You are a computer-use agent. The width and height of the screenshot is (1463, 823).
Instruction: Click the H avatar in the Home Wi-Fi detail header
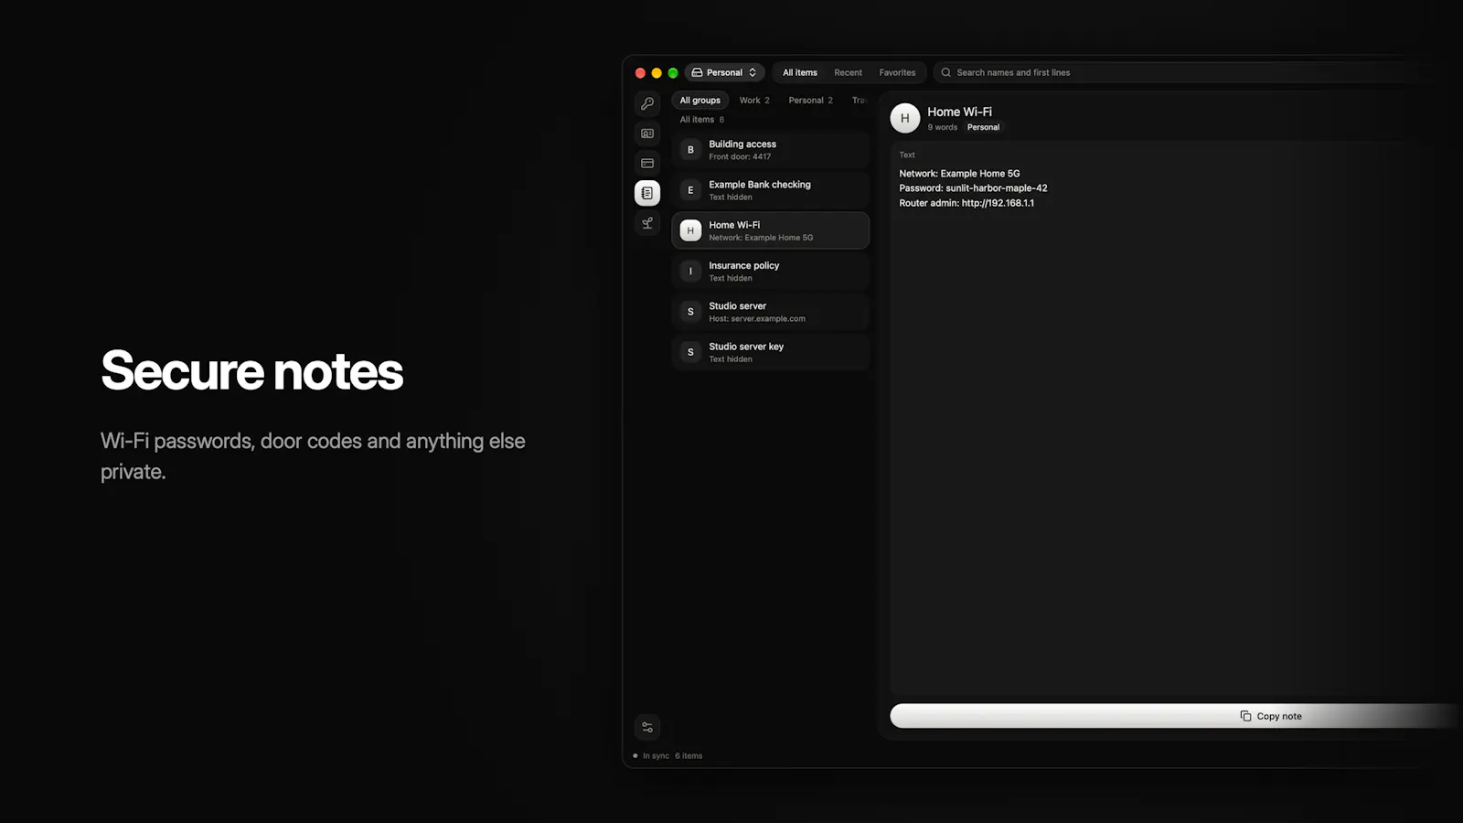905,118
